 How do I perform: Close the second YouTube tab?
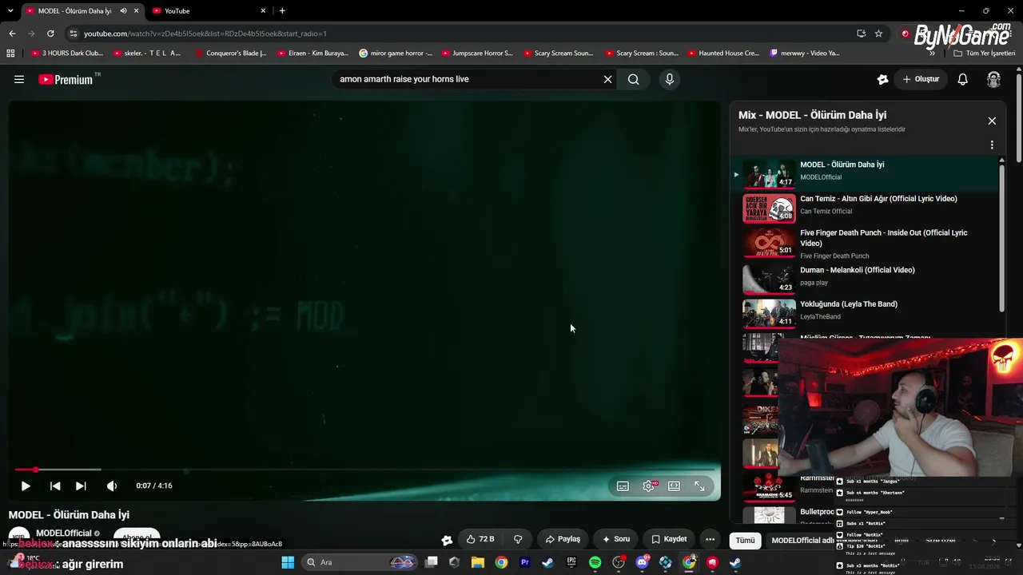263,10
